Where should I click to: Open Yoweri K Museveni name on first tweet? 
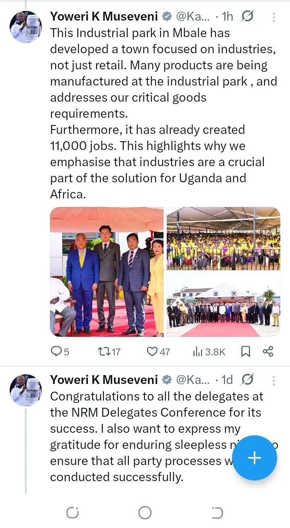pyautogui.click(x=104, y=17)
